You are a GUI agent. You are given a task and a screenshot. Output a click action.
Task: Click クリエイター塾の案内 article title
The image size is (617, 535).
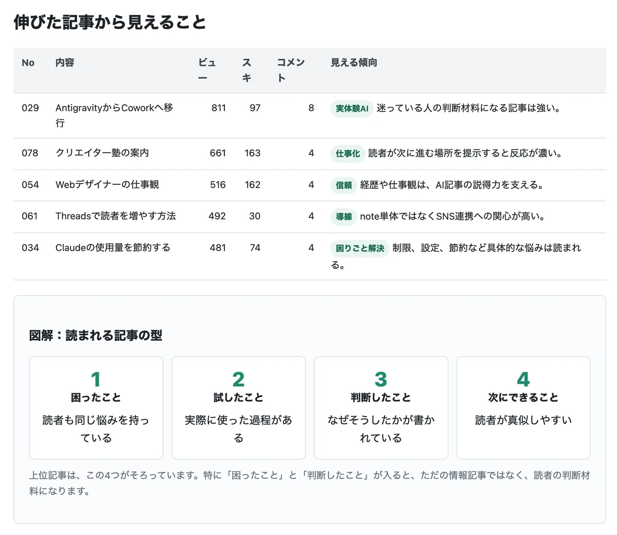pyautogui.click(x=102, y=153)
